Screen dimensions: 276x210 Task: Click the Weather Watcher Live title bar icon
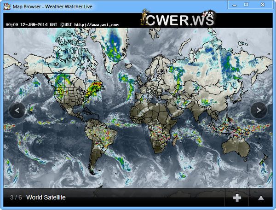pyautogui.click(x=7, y=5)
